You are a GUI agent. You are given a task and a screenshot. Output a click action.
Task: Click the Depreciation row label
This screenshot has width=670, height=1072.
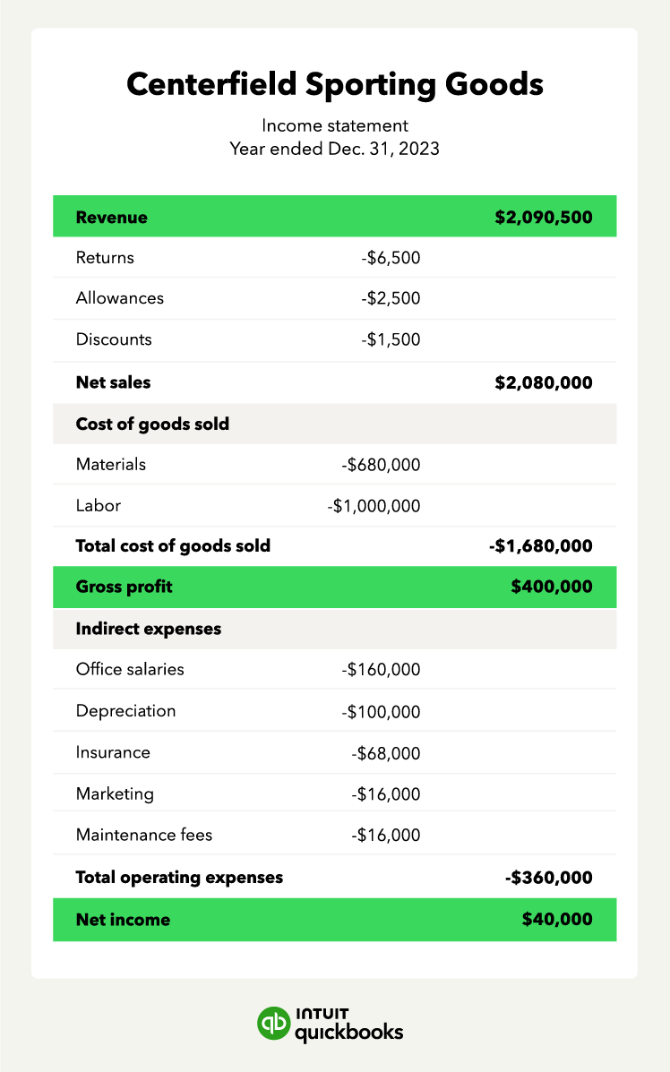pos(126,711)
